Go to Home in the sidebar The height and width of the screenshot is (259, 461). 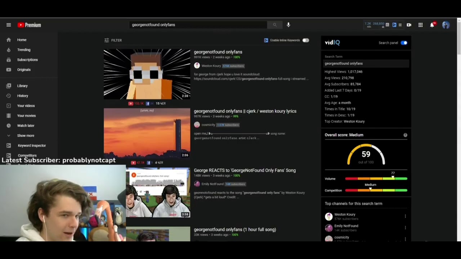tap(22, 40)
